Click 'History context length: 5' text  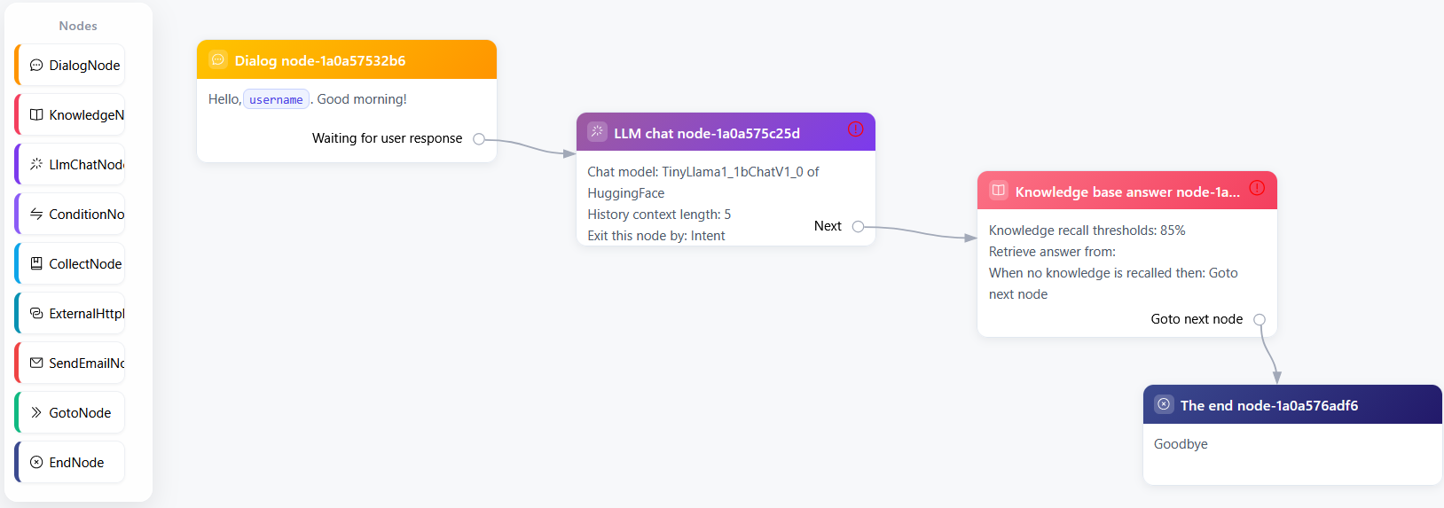[x=659, y=215]
